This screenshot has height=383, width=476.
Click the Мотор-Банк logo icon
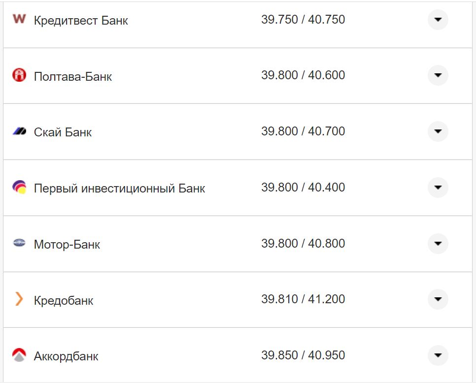(18, 243)
